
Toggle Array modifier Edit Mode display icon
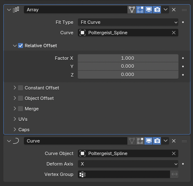tap(140, 10)
